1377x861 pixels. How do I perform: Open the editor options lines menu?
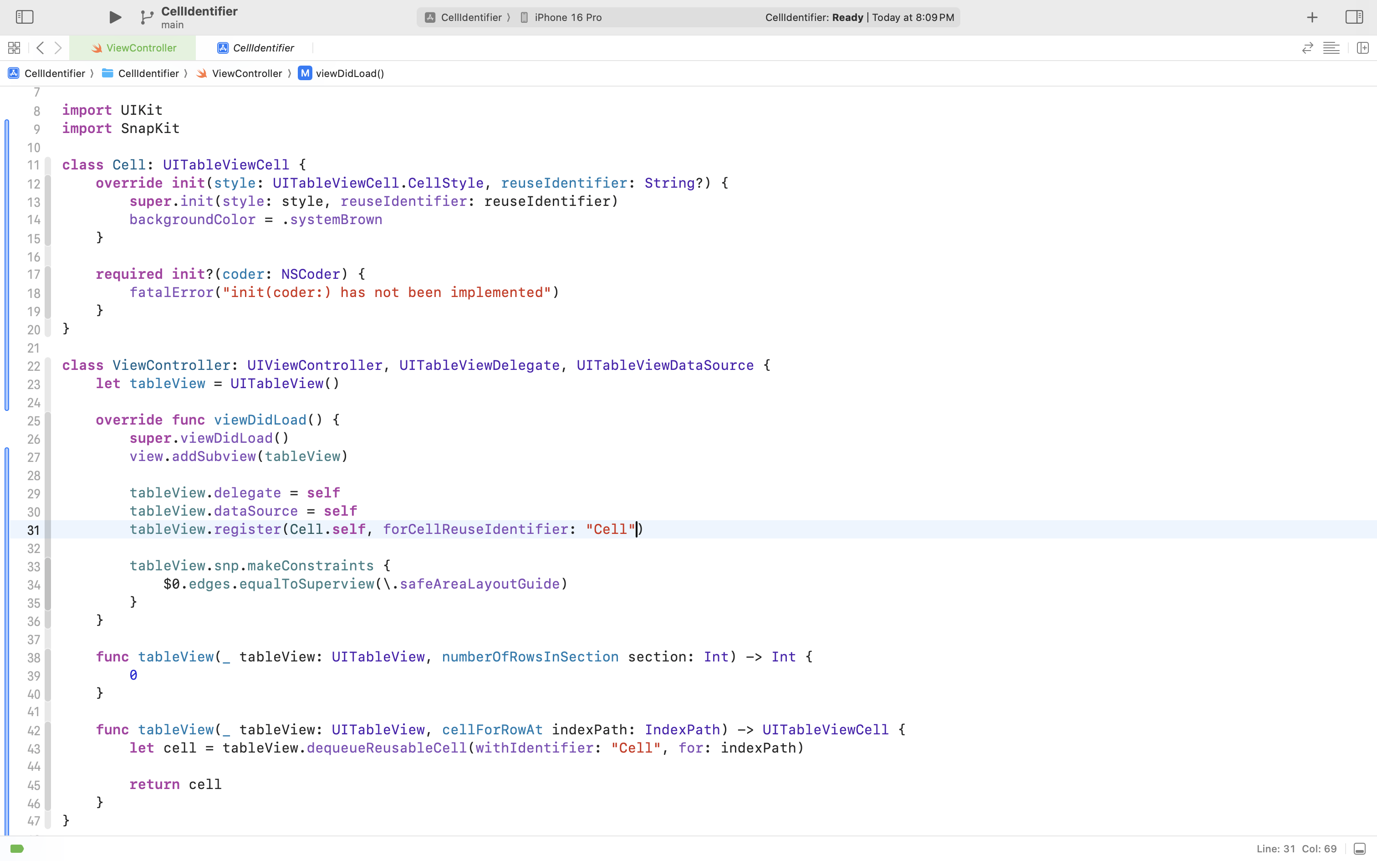(x=1331, y=48)
